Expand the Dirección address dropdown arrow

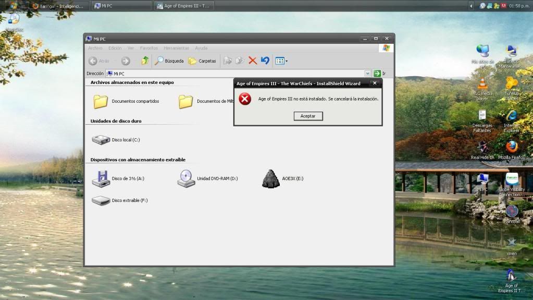tap(367, 73)
